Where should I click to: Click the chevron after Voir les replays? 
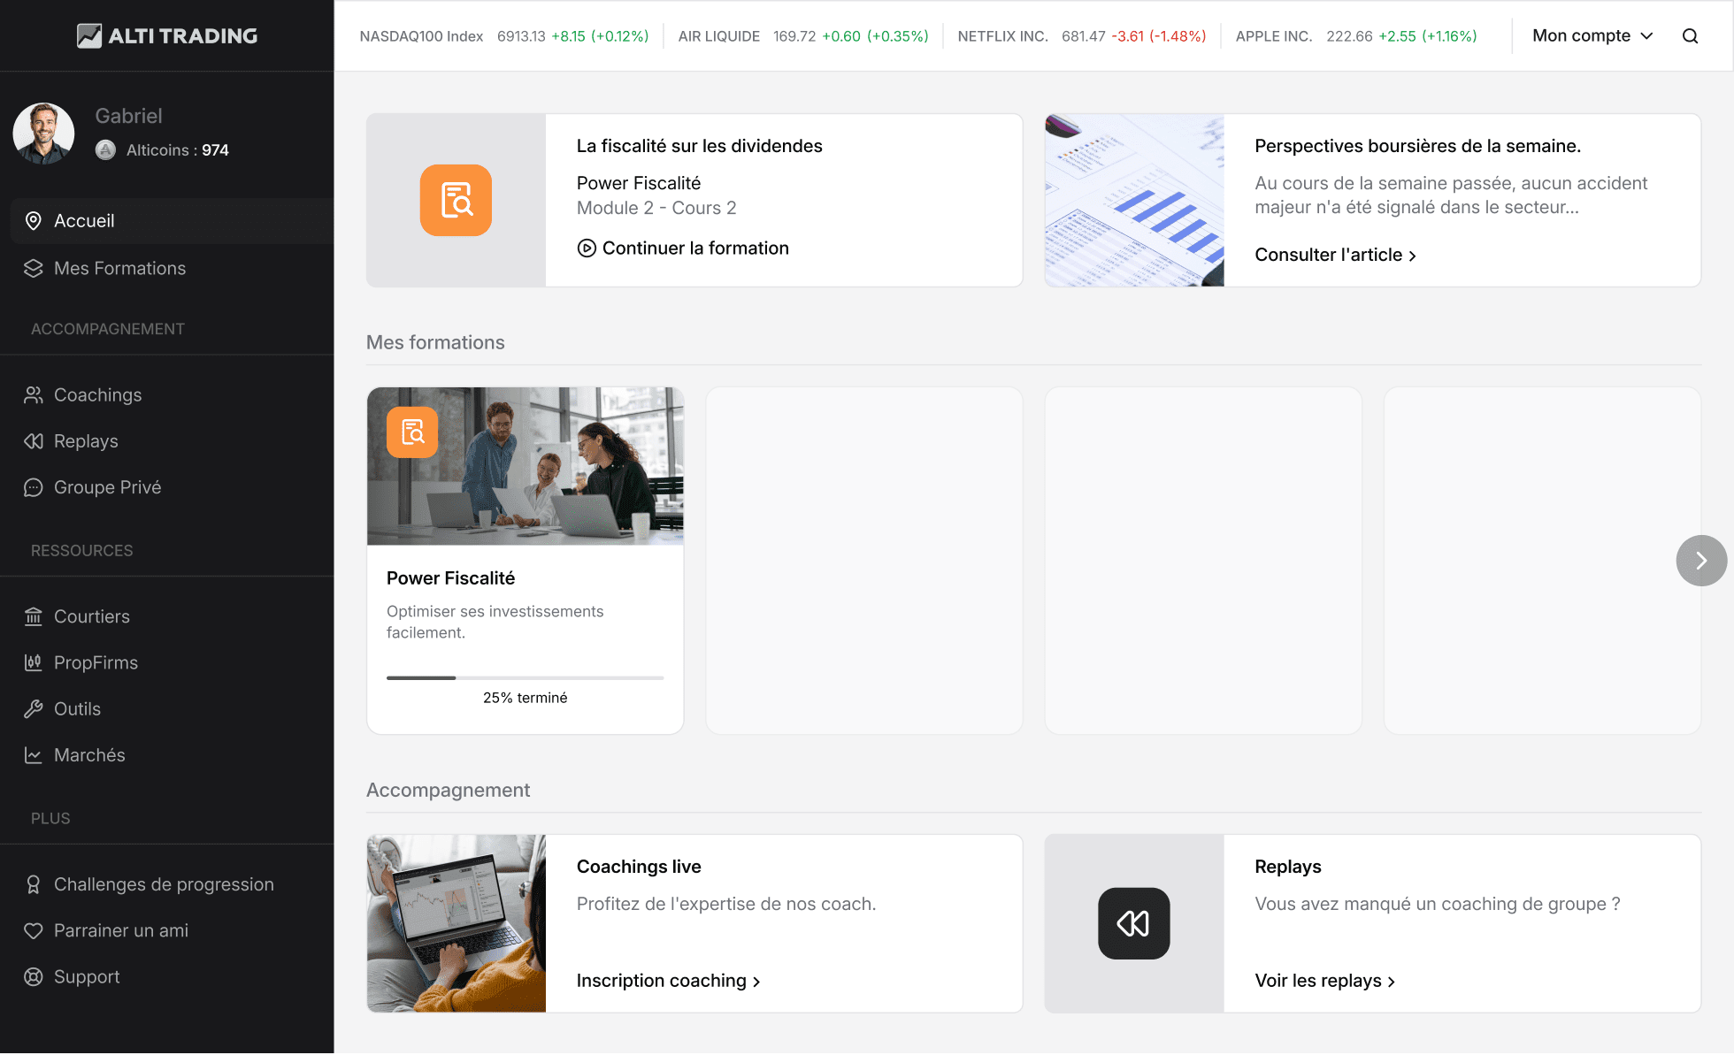pyautogui.click(x=1392, y=982)
